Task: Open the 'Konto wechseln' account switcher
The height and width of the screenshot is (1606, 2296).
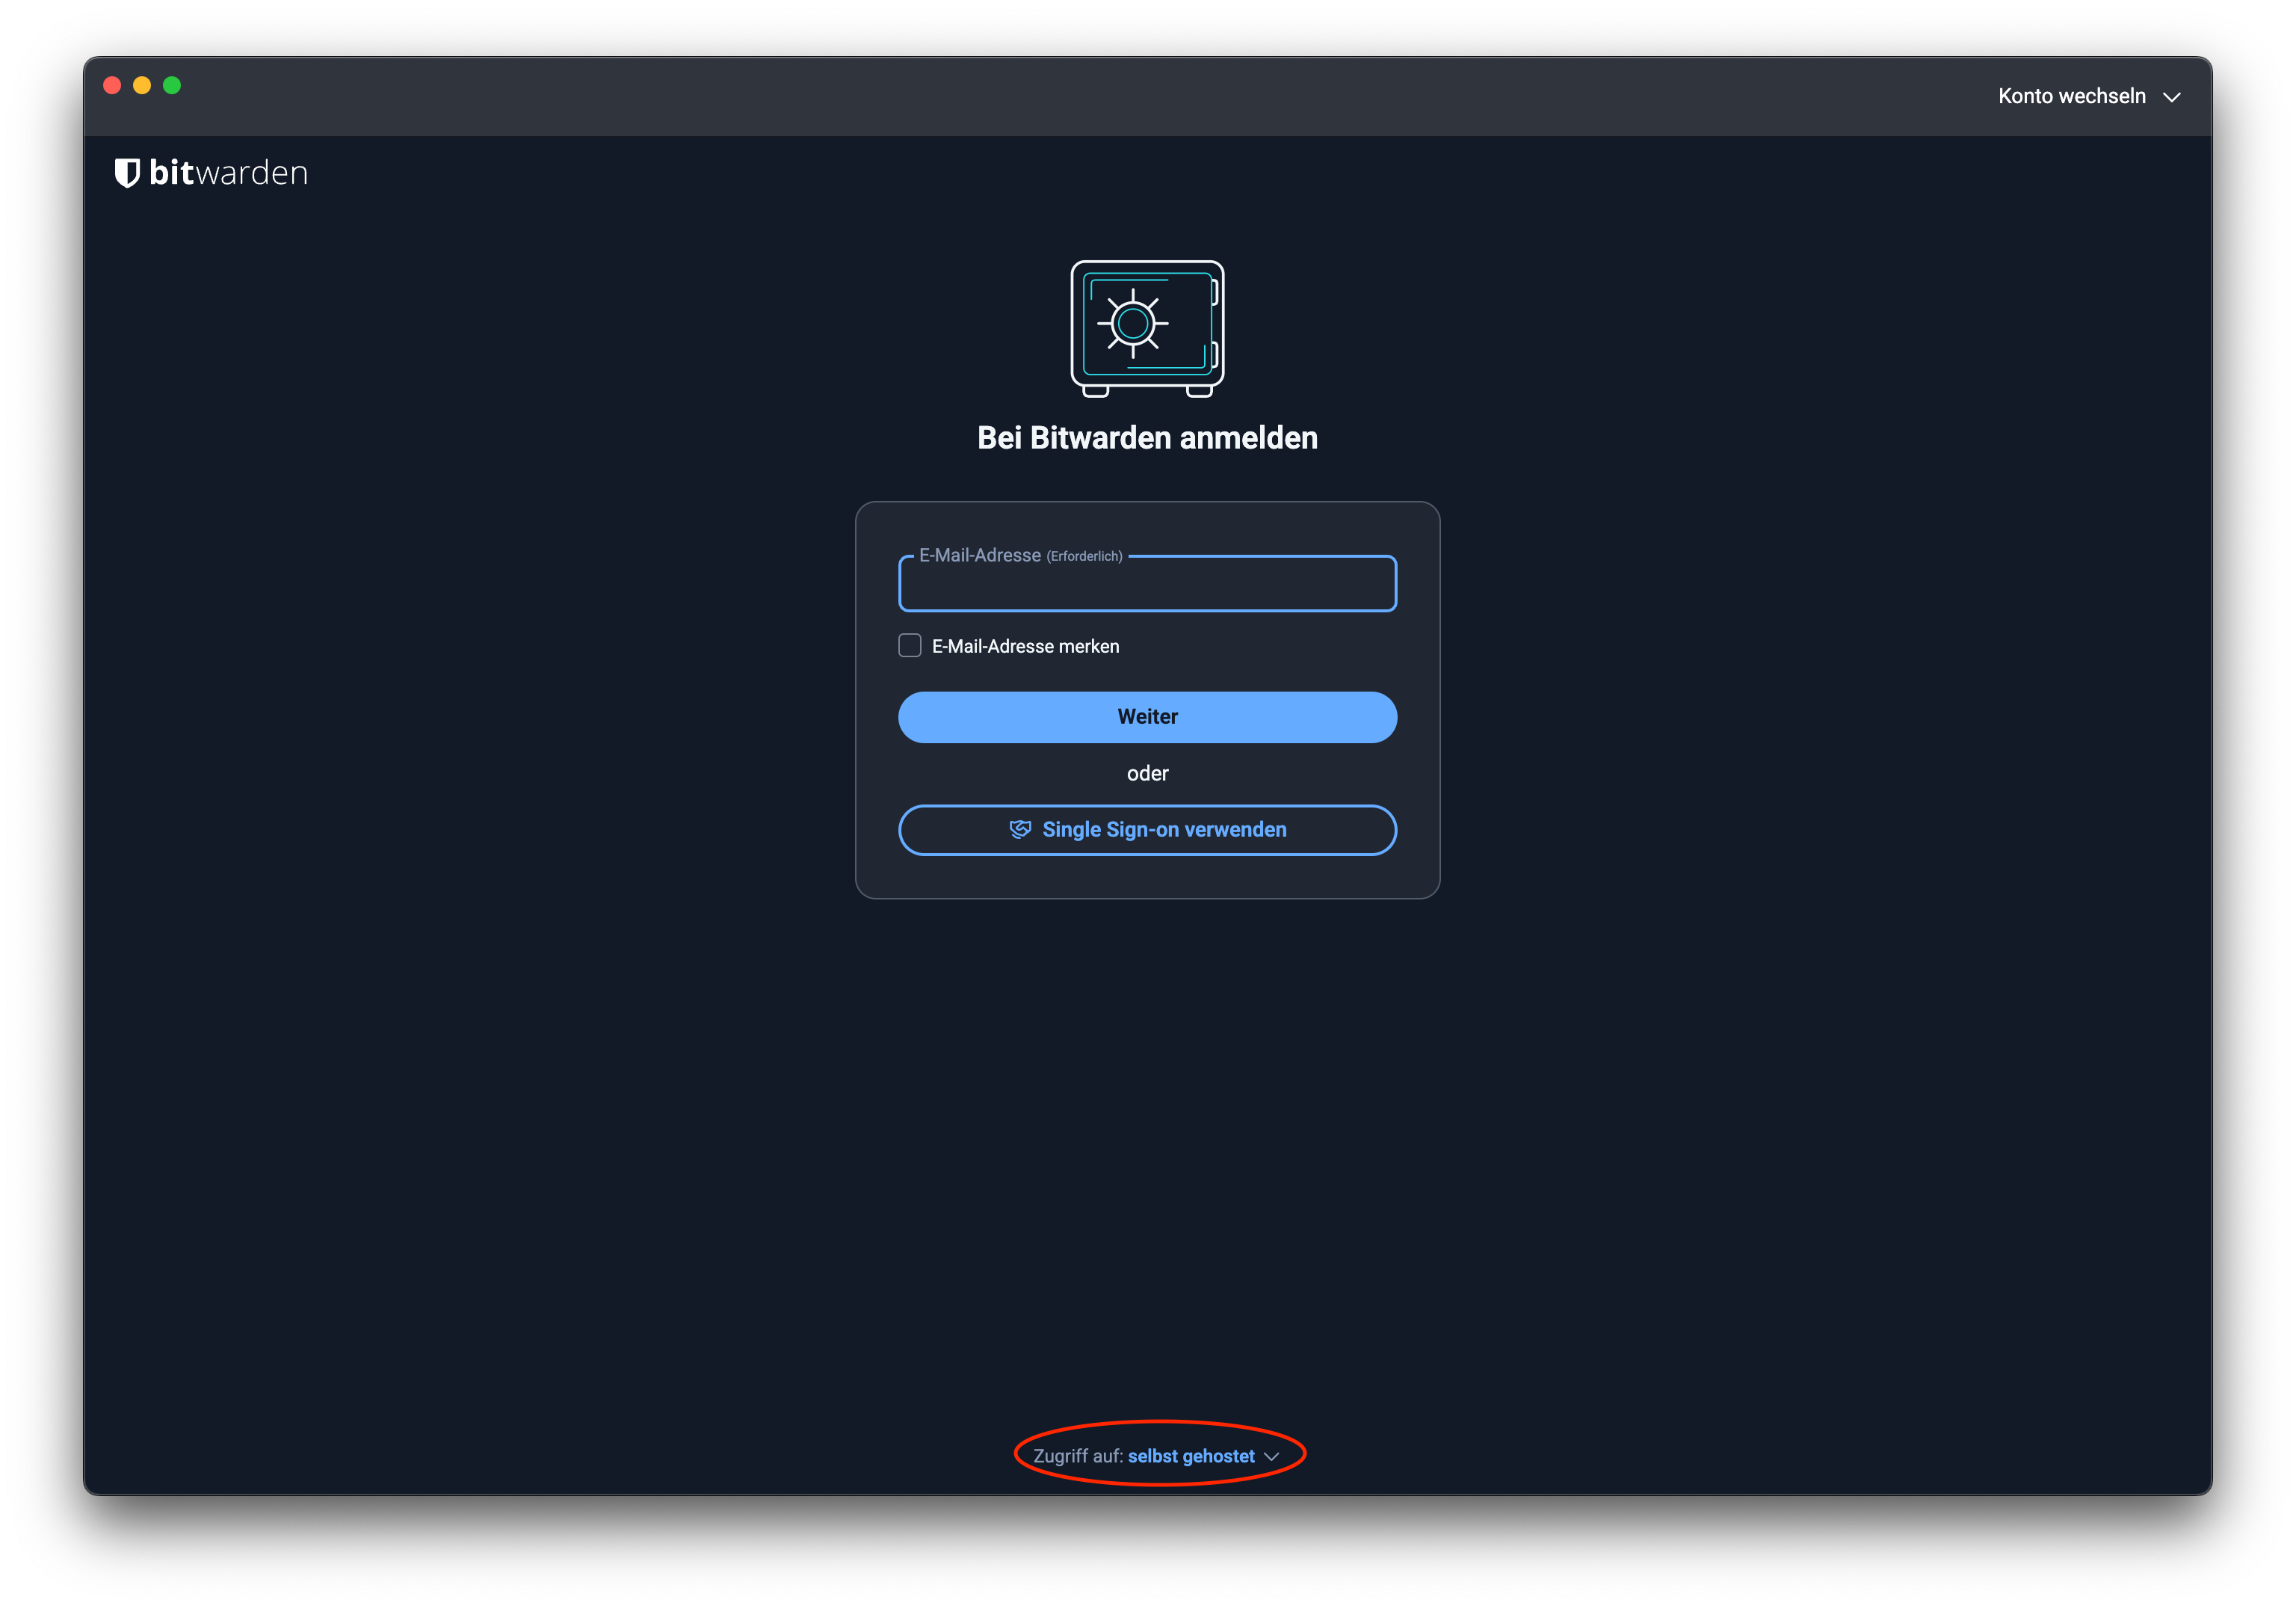Action: [2071, 96]
